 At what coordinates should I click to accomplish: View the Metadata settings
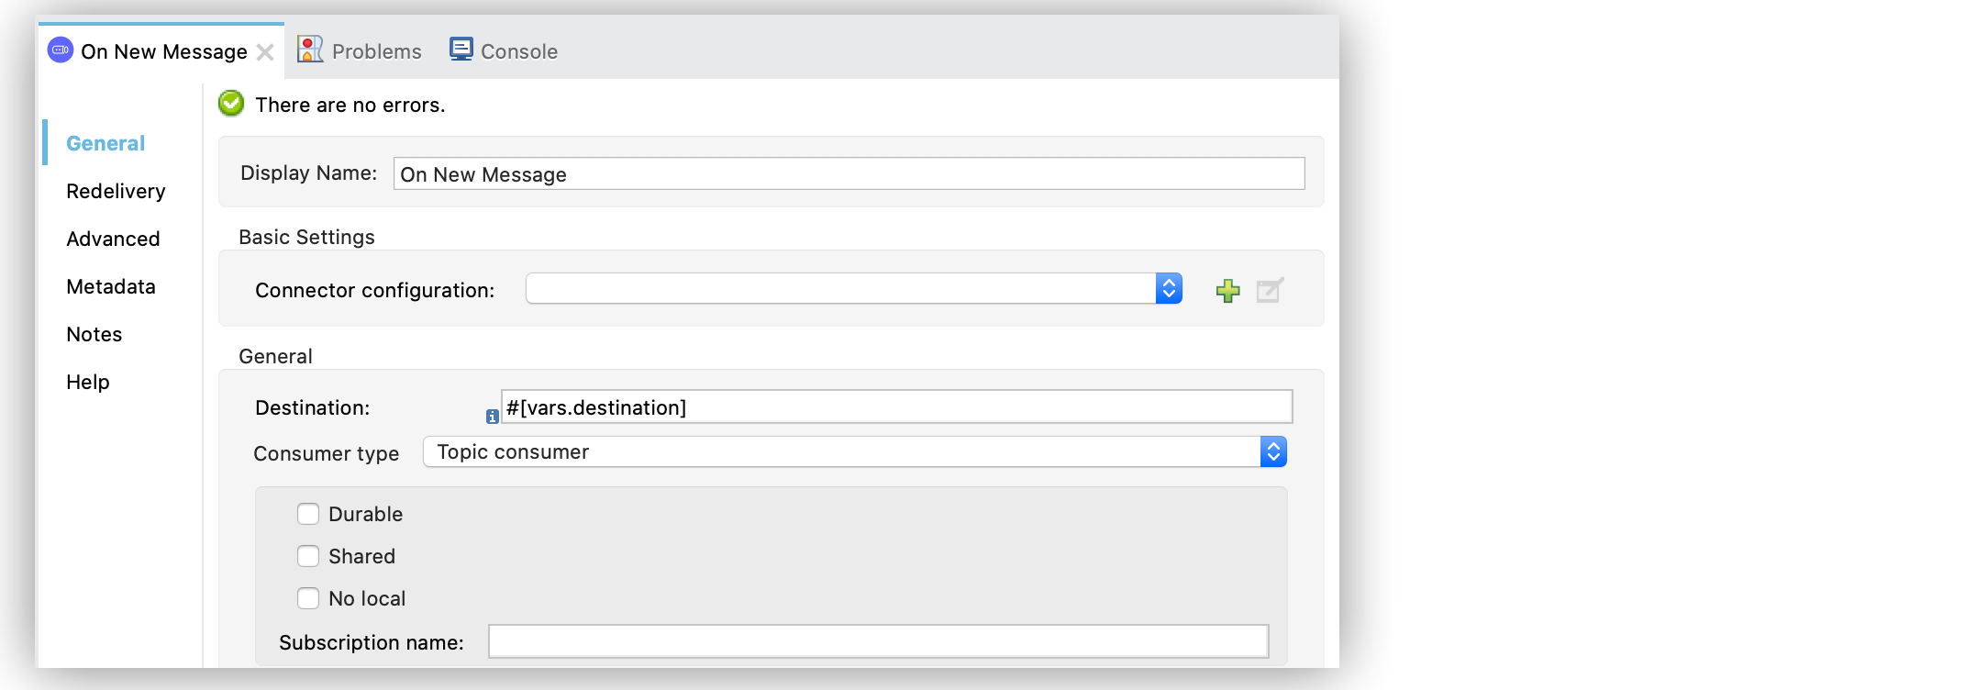[x=110, y=286]
